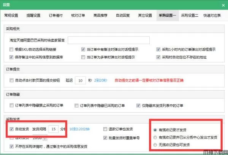The width and height of the screenshot is (228, 155).
Task: Click the 采购相关 section header
Action: click(13, 29)
